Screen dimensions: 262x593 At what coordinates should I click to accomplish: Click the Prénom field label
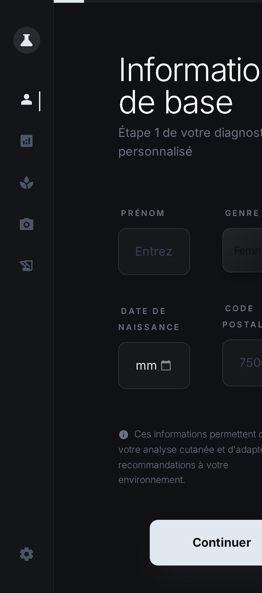tap(143, 213)
